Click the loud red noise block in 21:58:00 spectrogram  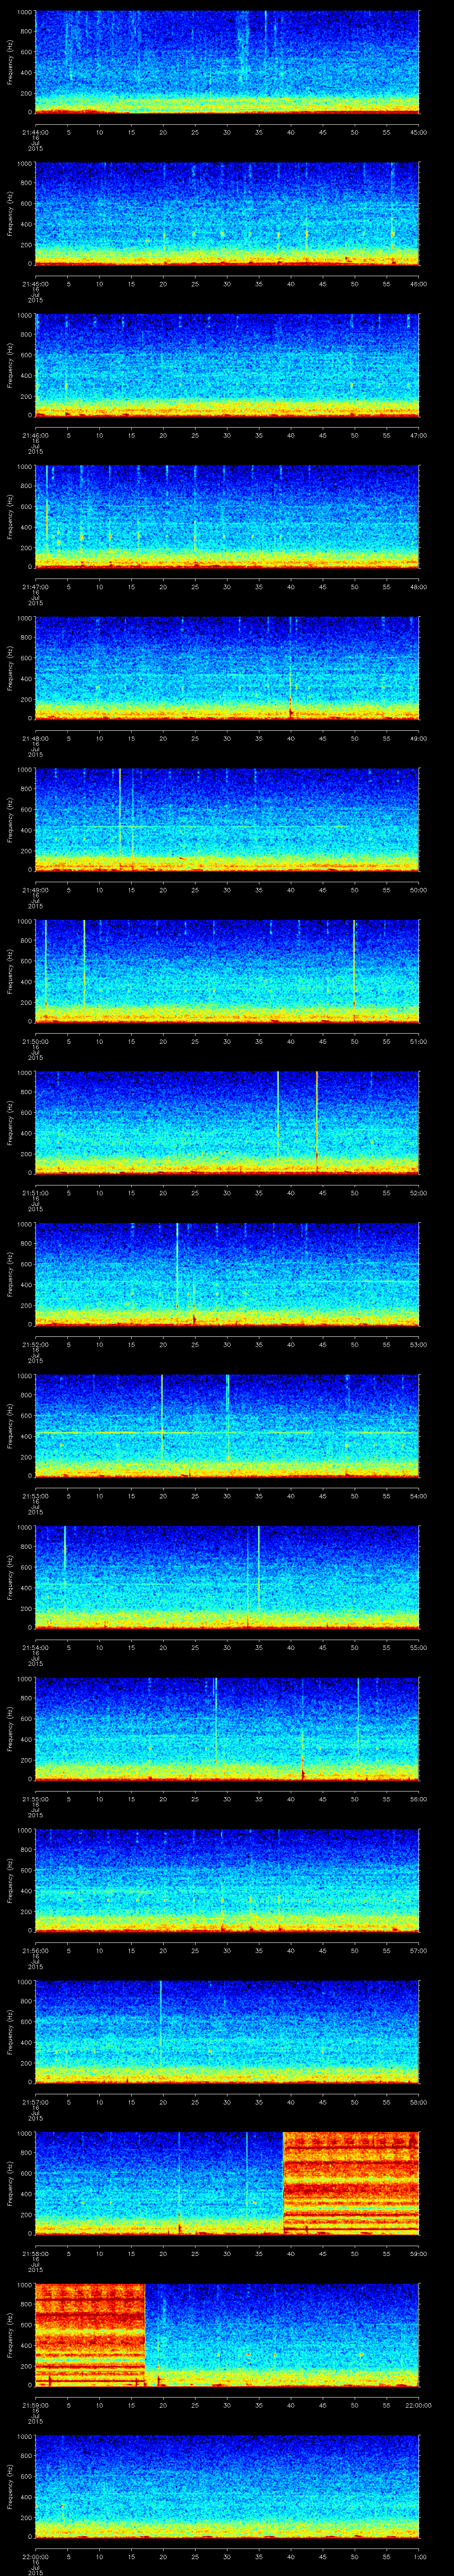click(351, 2183)
